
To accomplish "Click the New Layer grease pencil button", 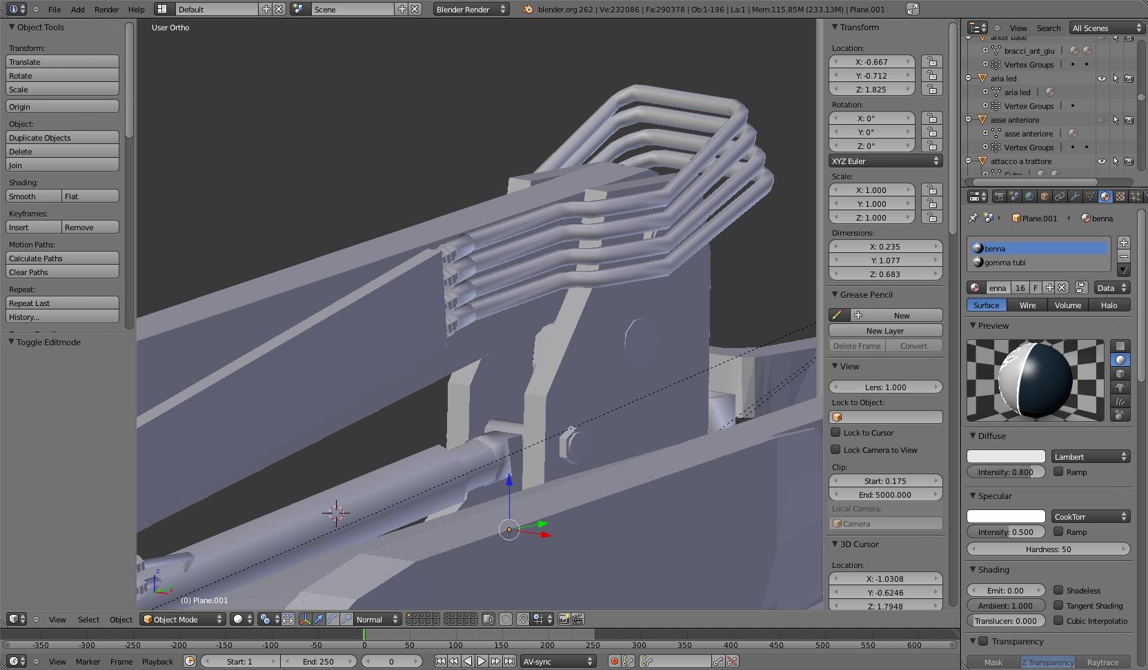I will coord(886,330).
